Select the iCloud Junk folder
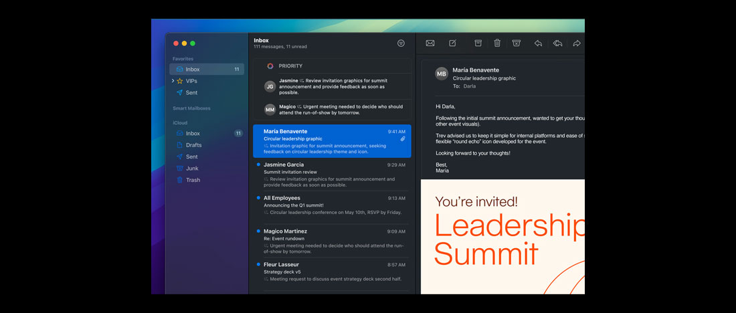The image size is (736, 313). 192,169
